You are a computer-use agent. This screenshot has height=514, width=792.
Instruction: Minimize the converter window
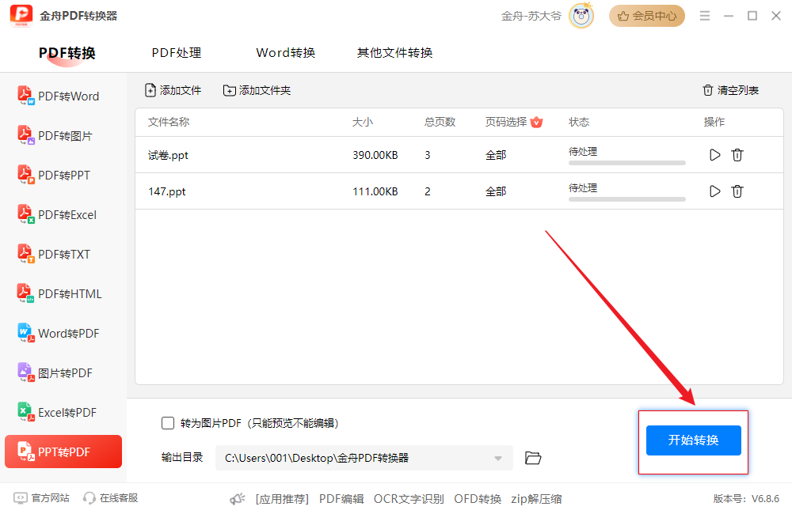[729, 16]
